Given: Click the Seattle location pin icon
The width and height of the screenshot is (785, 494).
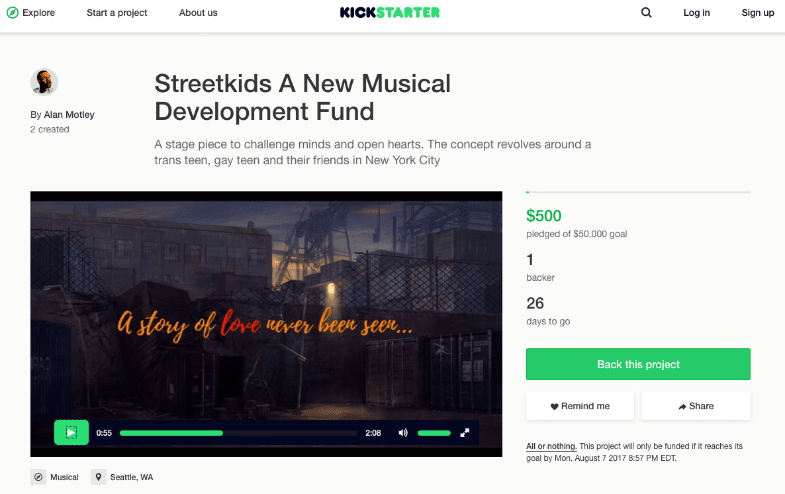Looking at the screenshot, I should [x=99, y=477].
